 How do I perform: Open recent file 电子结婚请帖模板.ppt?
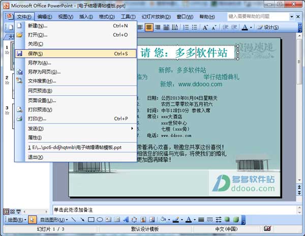75,147
